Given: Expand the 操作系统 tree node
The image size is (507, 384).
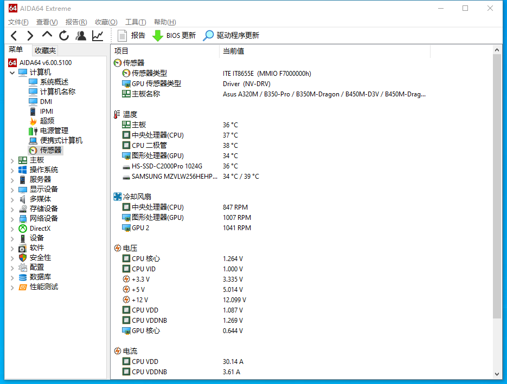Looking at the screenshot, I should 12,170.
